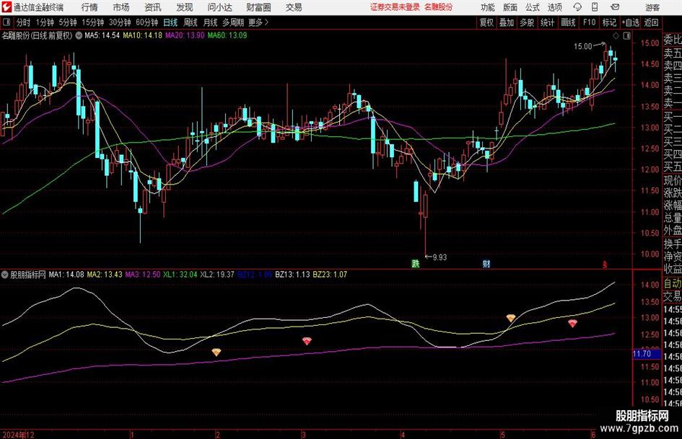The width and height of the screenshot is (682, 439).
Task: Switch to the 60分钟 period tab
Action: coord(147,22)
